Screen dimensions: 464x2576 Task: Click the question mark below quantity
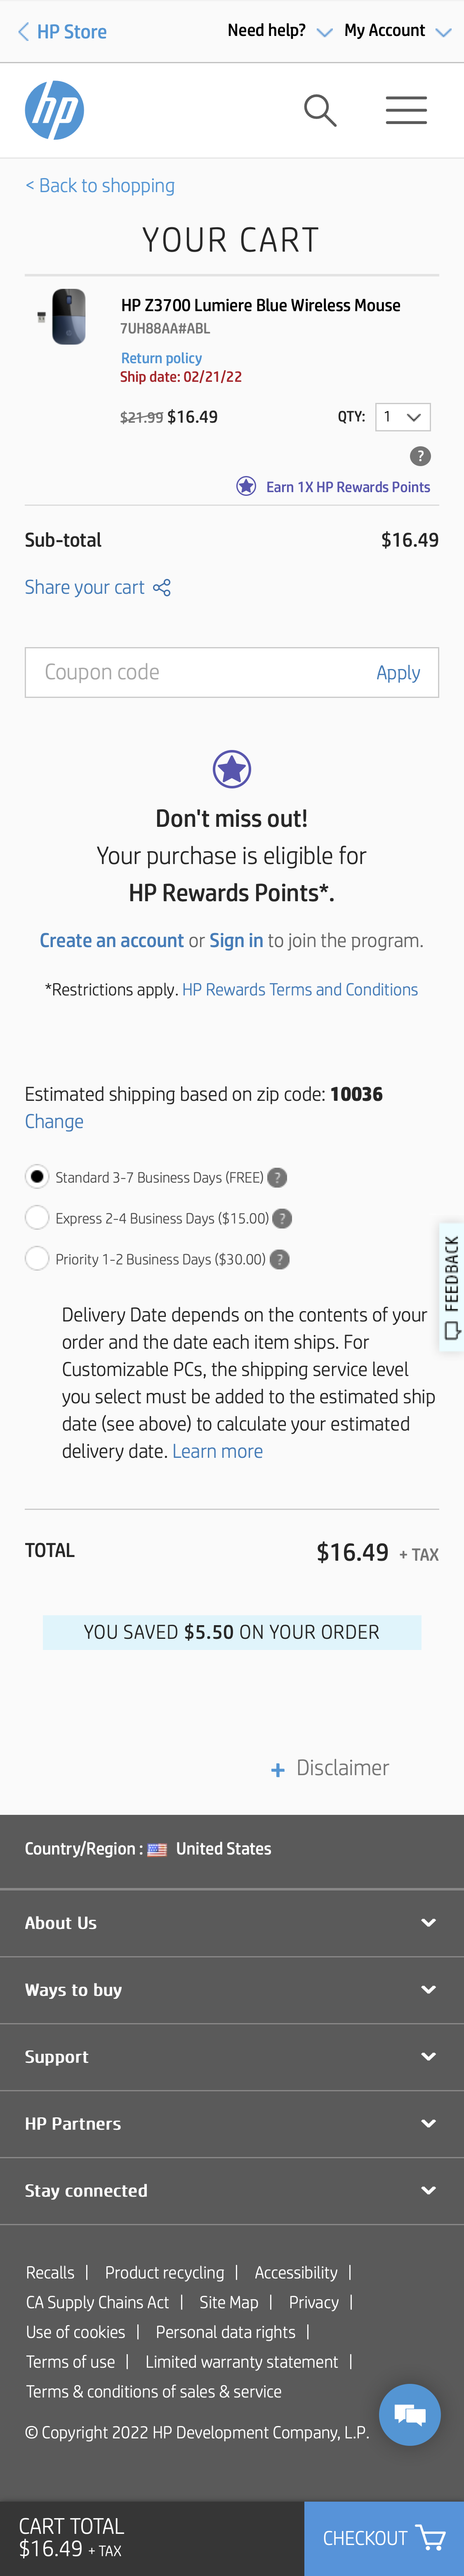[420, 456]
